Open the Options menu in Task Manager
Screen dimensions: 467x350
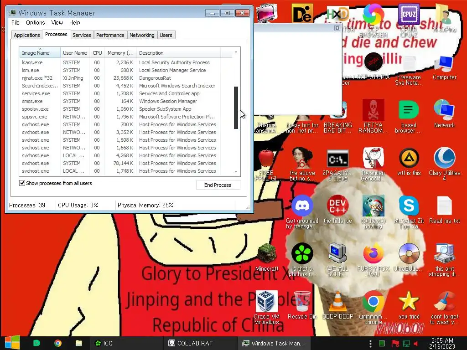36,23
